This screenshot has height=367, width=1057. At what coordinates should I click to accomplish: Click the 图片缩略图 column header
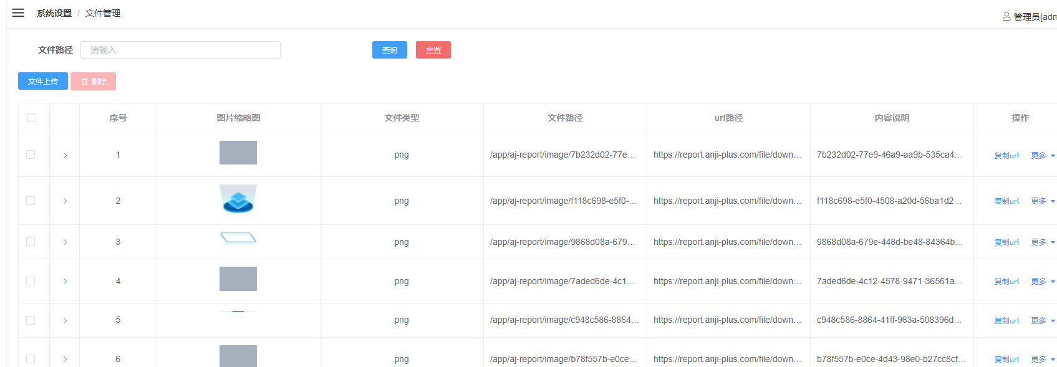(x=238, y=118)
